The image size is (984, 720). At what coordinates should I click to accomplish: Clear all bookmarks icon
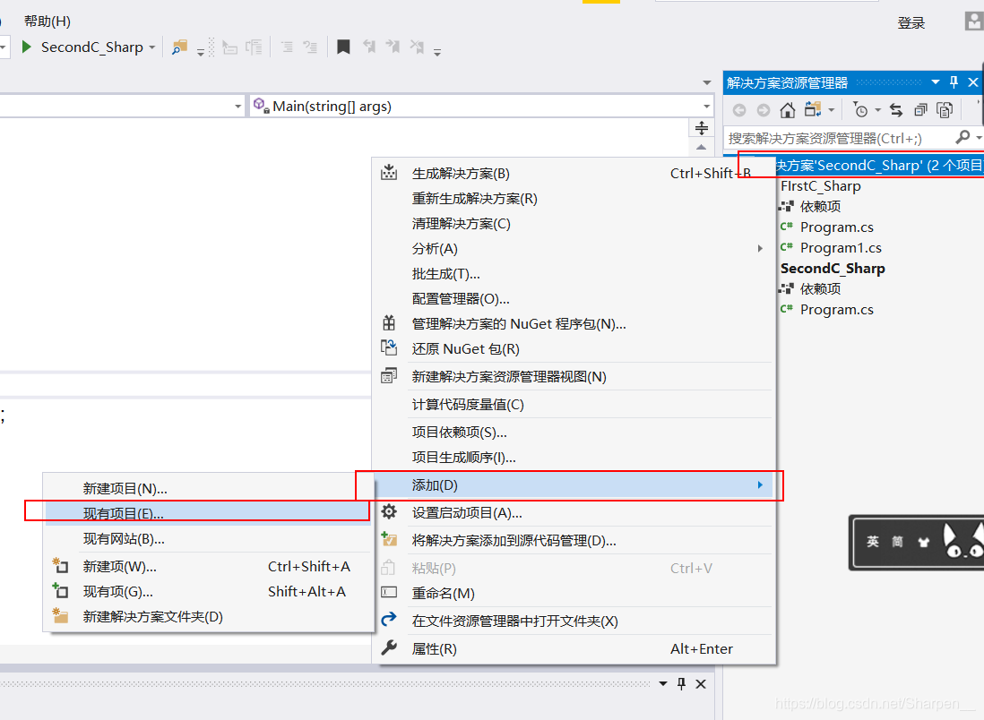(x=417, y=47)
